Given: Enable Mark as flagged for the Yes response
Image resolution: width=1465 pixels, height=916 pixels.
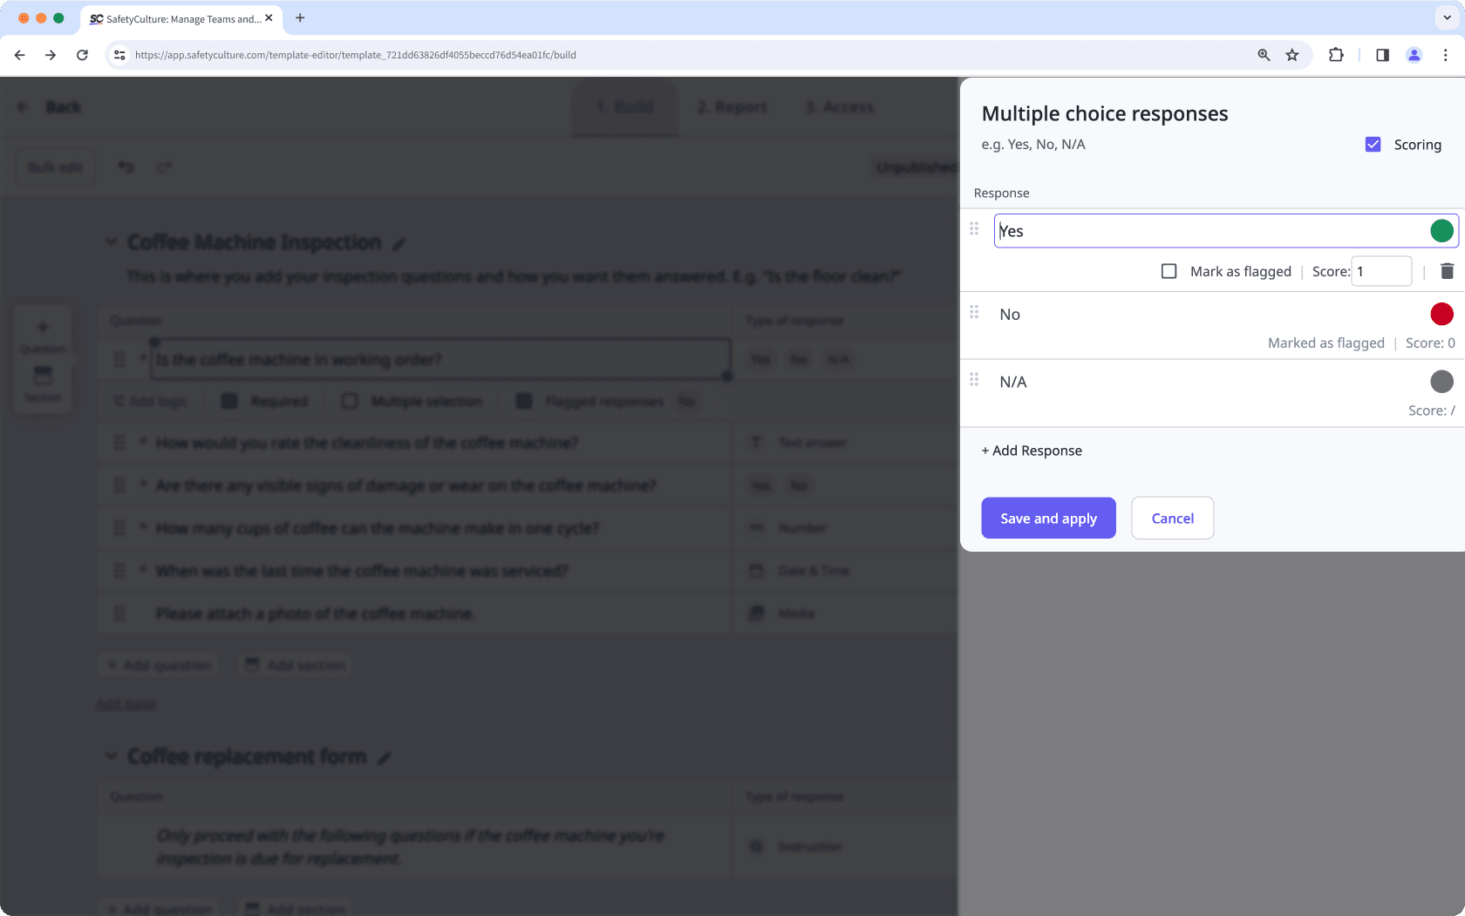Looking at the screenshot, I should point(1169,271).
